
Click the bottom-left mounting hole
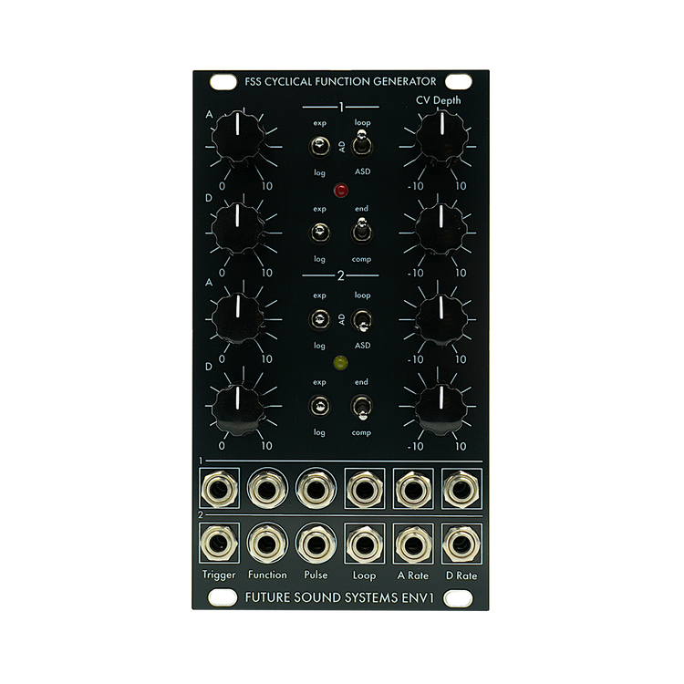223,597
